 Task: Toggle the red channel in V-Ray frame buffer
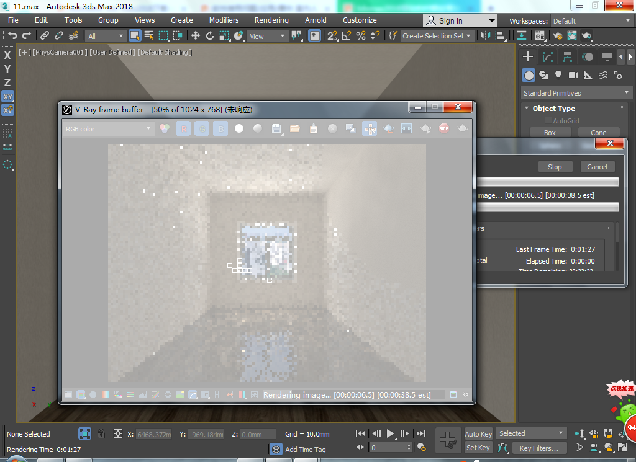click(x=183, y=129)
